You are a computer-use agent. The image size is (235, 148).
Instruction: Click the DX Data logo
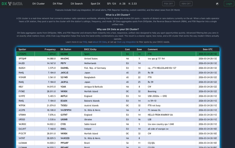[x=12, y=4]
